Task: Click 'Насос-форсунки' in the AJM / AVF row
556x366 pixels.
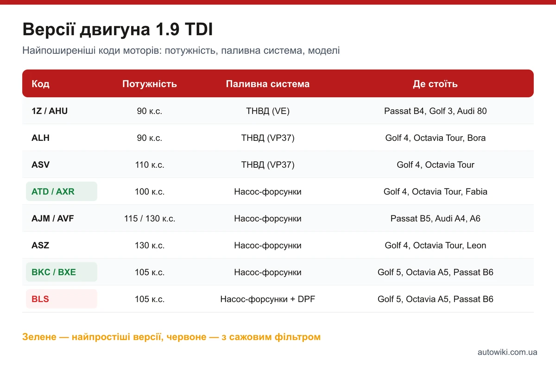Action: (x=268, y=219)
